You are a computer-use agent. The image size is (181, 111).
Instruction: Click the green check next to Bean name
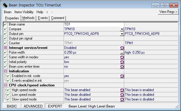point(5,24)
